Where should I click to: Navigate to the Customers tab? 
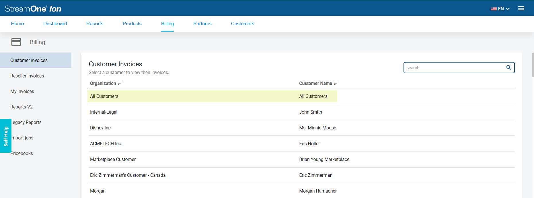[x=243, y=24]
